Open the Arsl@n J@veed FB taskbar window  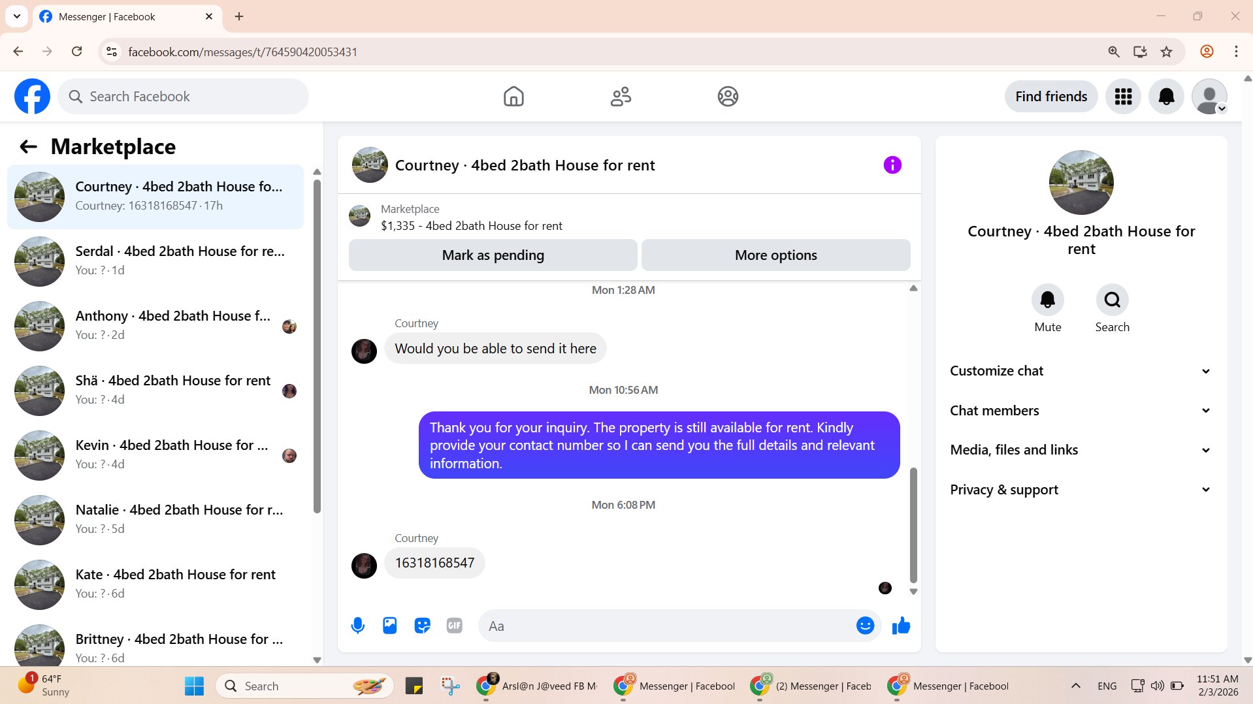coord(538,686)
